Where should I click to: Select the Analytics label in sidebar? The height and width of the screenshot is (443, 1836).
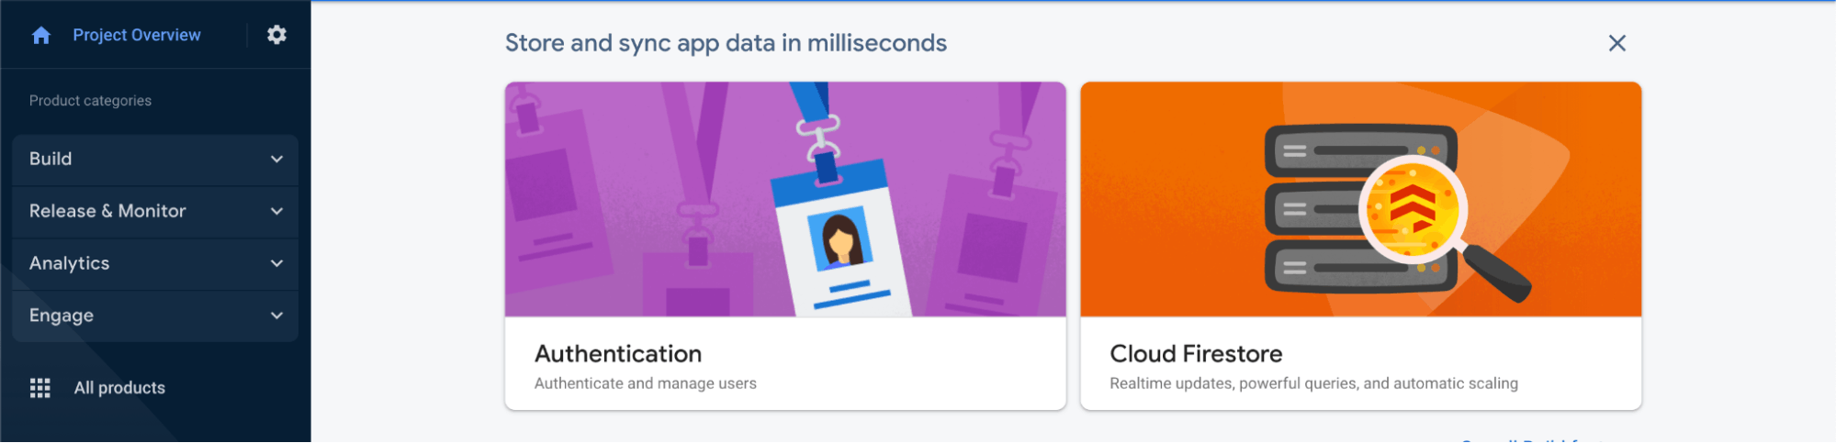coord(69,263)
